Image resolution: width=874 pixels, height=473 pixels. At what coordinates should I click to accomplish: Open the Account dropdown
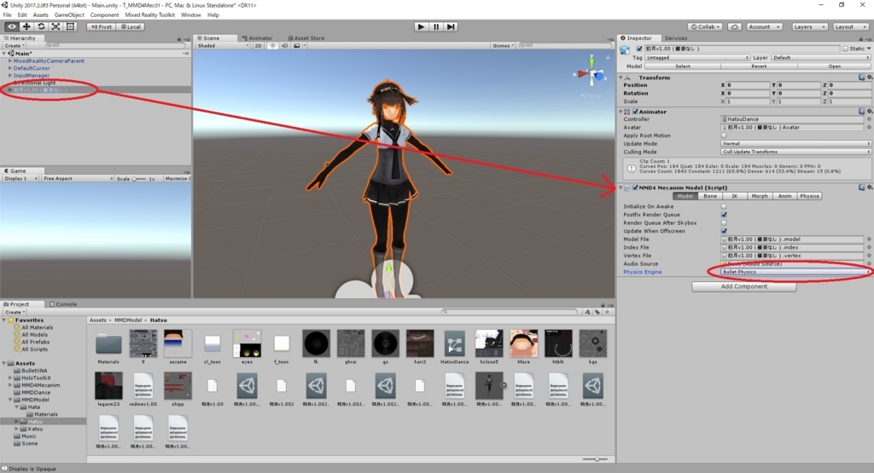tap(763, 26)
